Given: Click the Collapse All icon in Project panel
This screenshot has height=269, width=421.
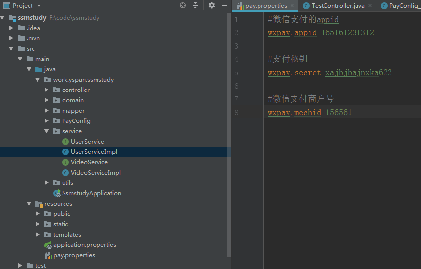Looking at the screenshot, I should 195,5.
